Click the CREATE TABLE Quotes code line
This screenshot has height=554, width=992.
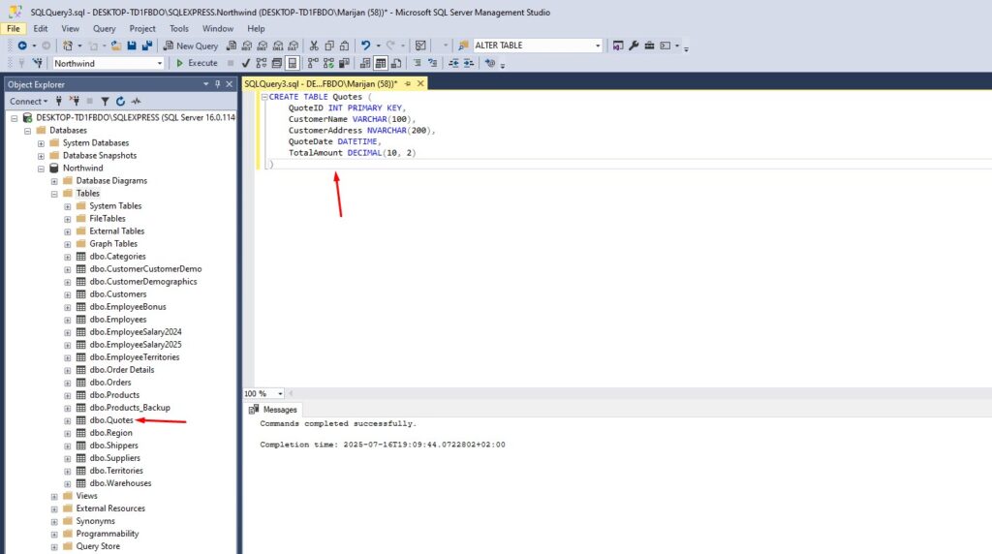(x=320, y=97)
